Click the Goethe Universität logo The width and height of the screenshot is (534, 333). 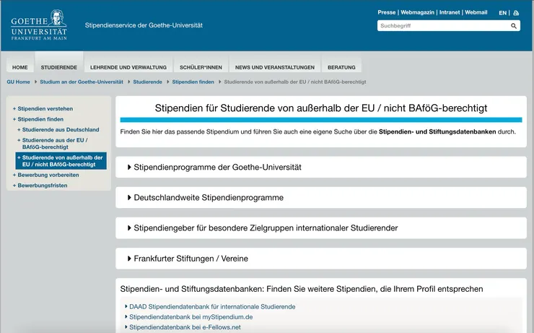(39, 25)
